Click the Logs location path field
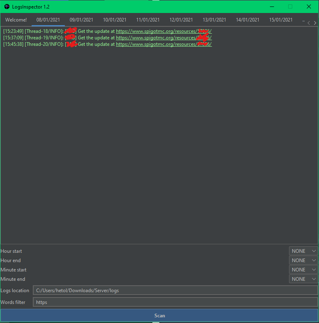Image resolution: width=319 pixels, height=323 pixels. click(175, 291)
